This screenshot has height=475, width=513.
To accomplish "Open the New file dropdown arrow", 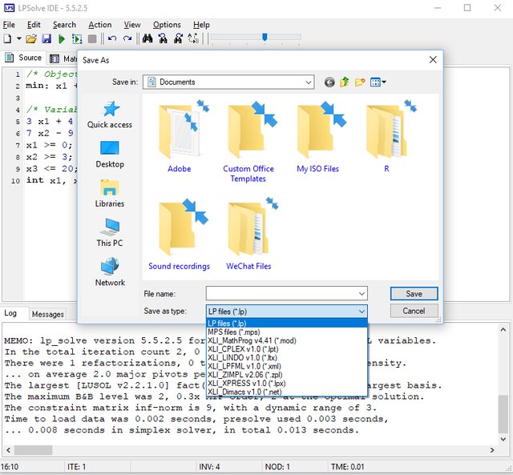I will tap(19, 38).
